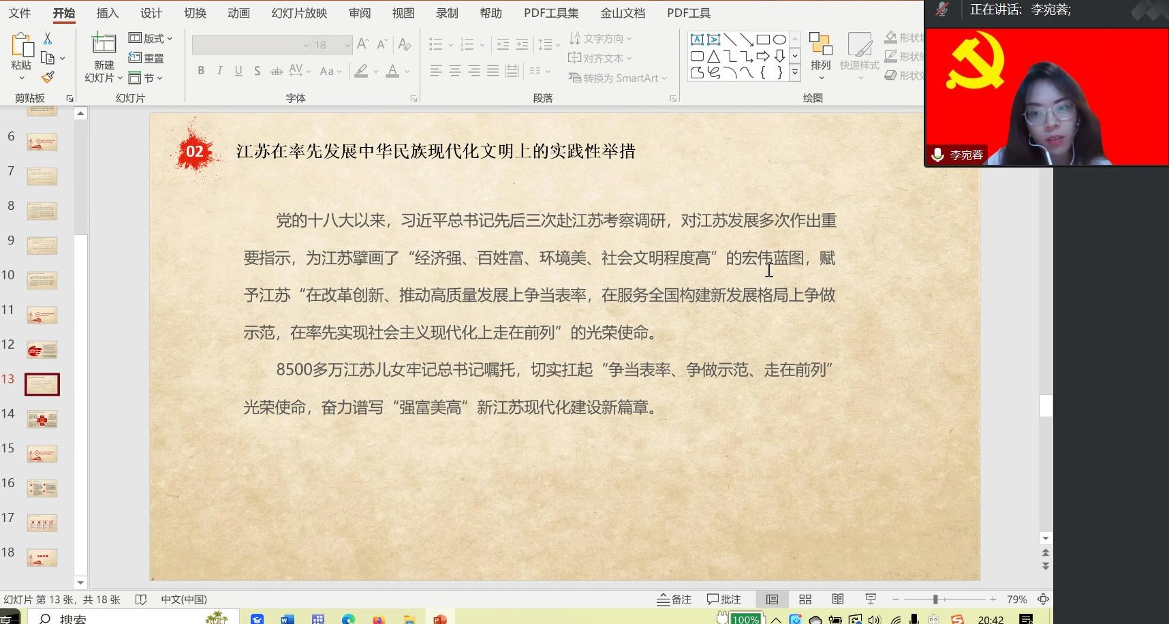Viewport: 1169px width, 624px height.
Task: Open the 转换为SmartArt tool
Action: click(x=617, y=78)
